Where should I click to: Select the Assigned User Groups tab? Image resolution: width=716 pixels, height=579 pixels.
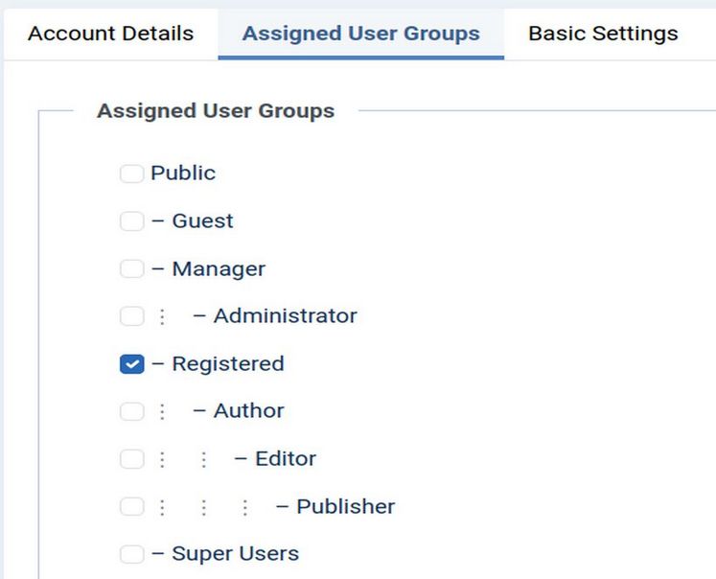pos(360,34)
